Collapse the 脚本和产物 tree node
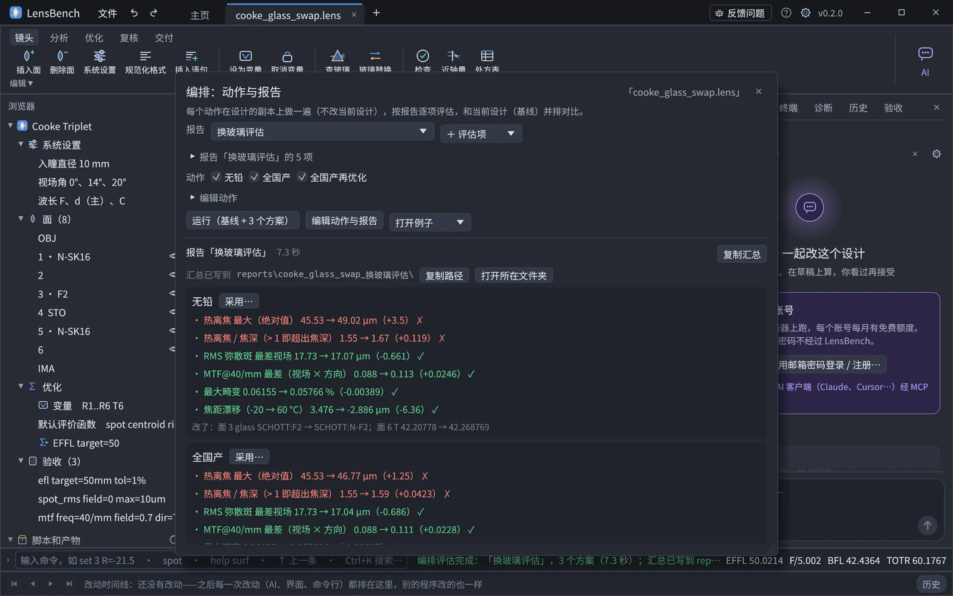Screen dimensions: 953x596 [x=10, y=539]
